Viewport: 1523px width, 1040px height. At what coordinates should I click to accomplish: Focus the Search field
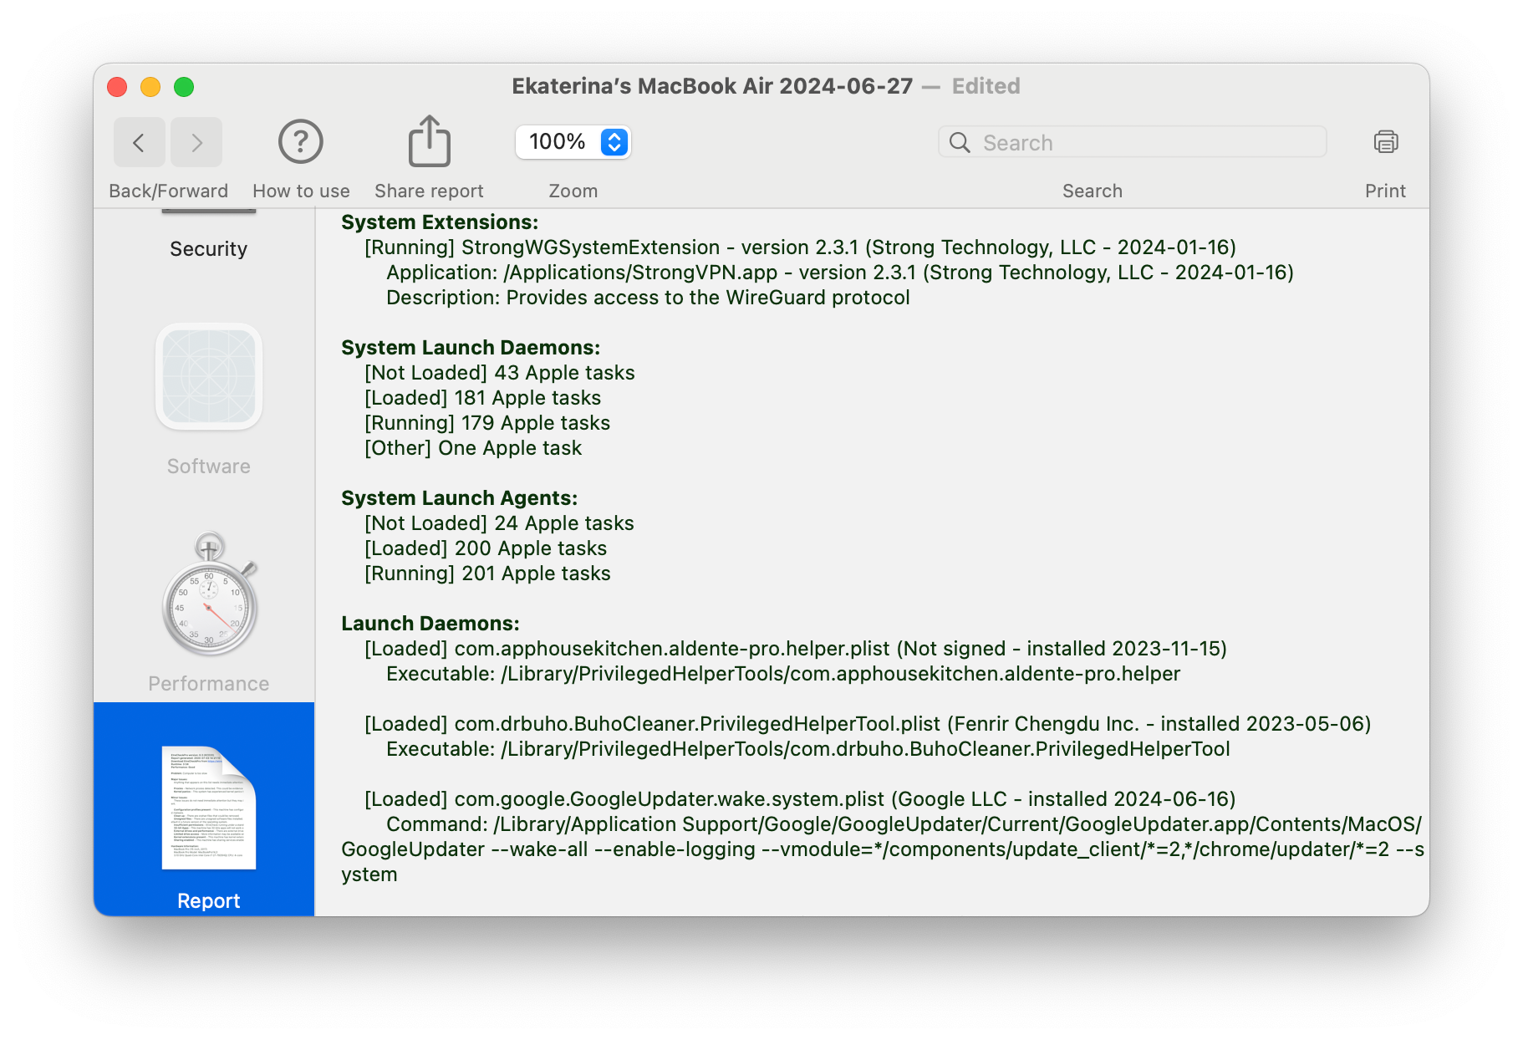(1133, 142)
